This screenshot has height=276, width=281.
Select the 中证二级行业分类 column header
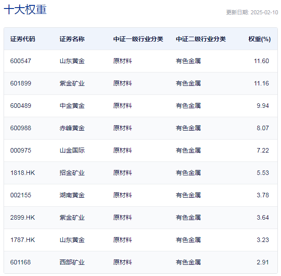click(201, 39)
